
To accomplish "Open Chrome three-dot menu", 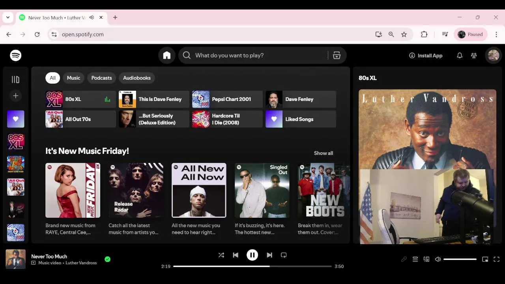I will point(496,34).
